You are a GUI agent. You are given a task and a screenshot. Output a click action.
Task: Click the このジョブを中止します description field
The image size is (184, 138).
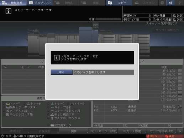click(x=104, y=72)
